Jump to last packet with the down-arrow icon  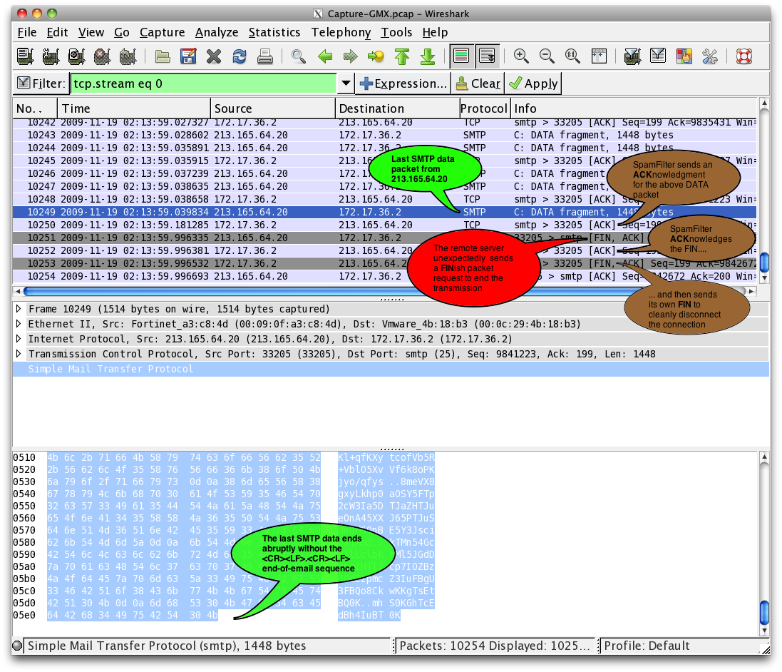click(427, 56)
